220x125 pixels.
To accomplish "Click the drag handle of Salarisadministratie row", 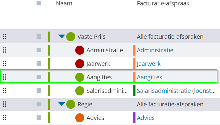I will [x=4, y=90].
